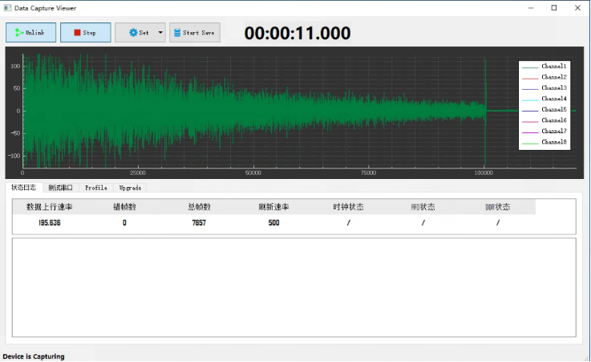Click the 刷新速率 value 500
This screenshot has height=362, width=591.
coord(273,223)
